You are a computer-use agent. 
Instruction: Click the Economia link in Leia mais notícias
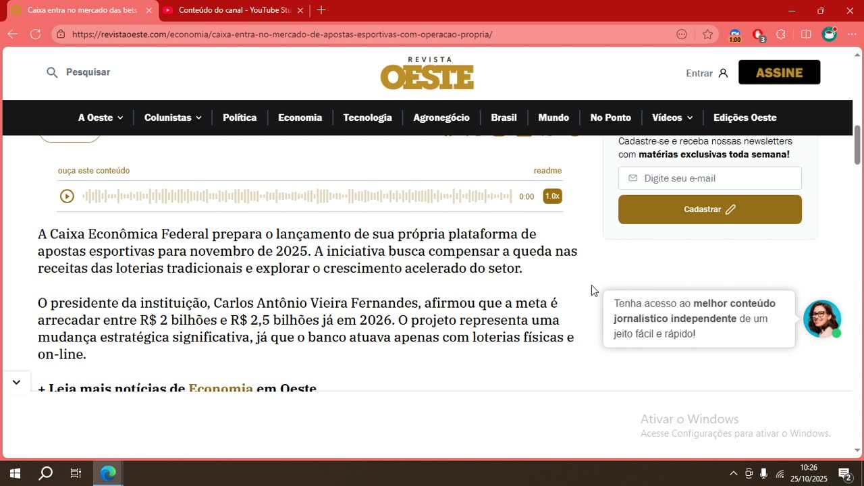[221, 388]
